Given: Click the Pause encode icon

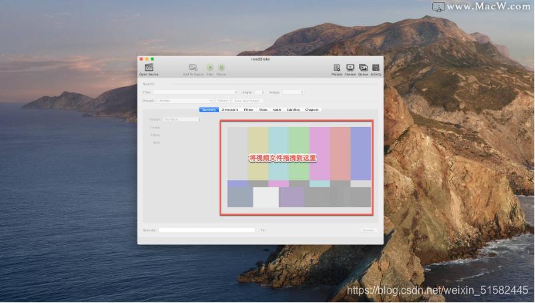Looking at the screenshot, I should 221,68.
